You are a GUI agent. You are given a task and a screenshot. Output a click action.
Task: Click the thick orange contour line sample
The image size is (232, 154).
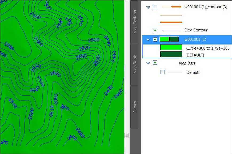(171, 22)
